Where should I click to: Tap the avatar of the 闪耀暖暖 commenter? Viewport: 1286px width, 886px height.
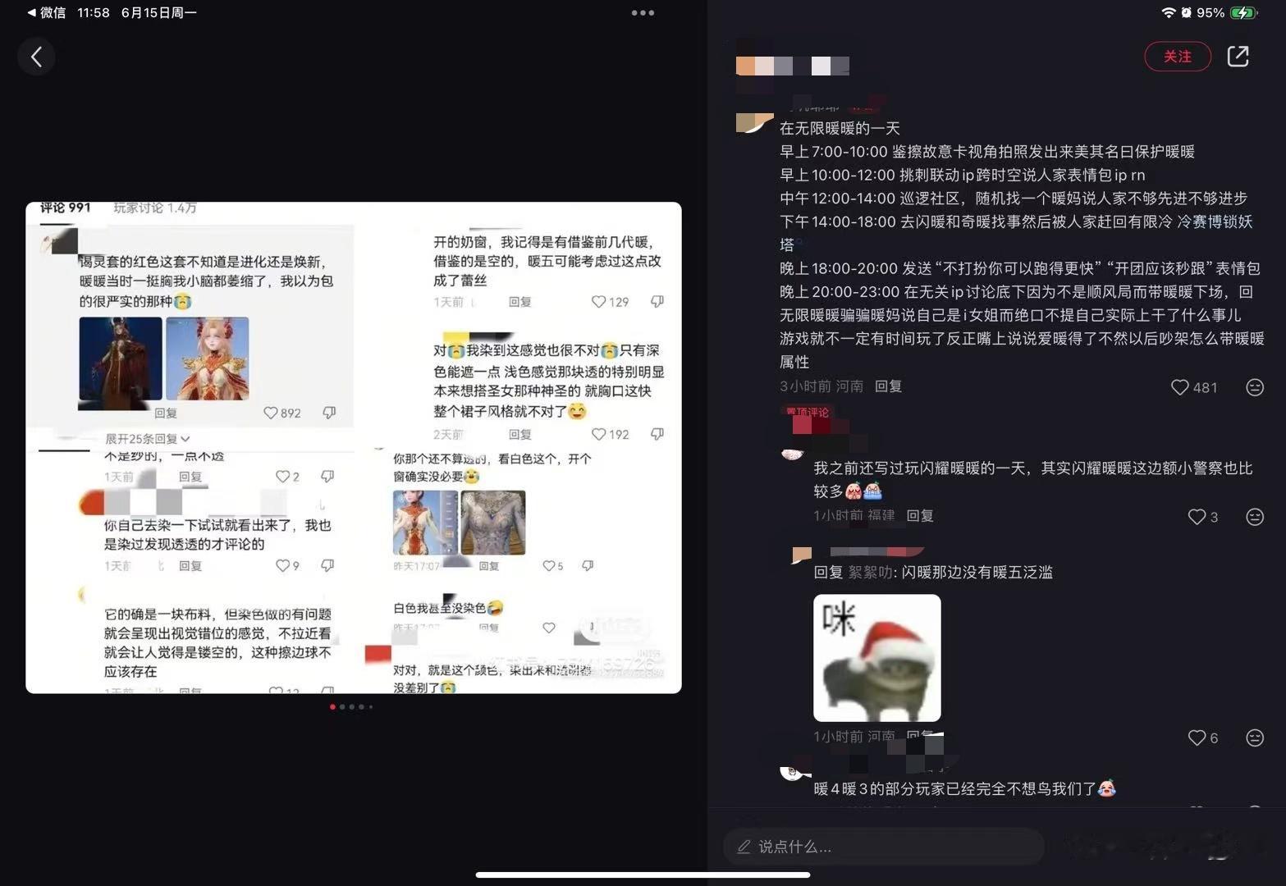[792, 454]
